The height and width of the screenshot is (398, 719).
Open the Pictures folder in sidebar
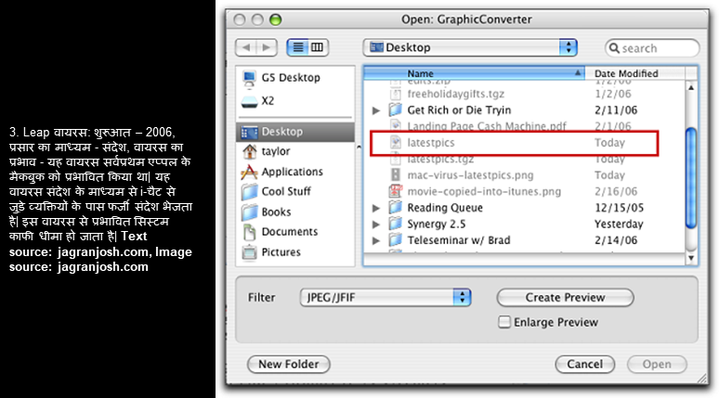pyautogui.click(x=249, y=252)
